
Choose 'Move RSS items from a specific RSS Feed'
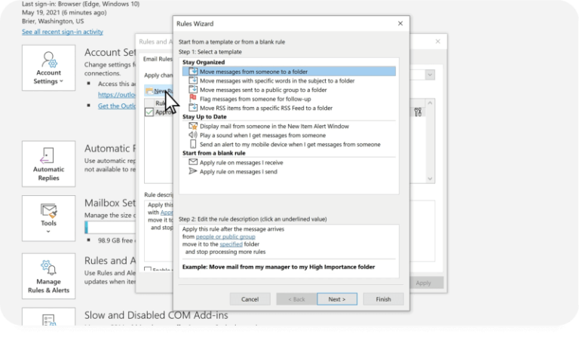pos(266,108)
